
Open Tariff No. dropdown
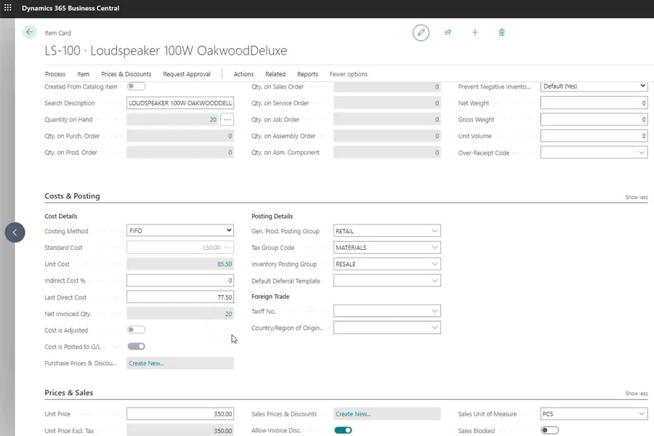435,311
